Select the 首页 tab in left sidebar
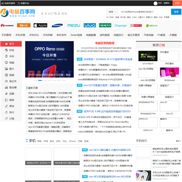Viewport: 182px width, 182px height. (11, 44)
